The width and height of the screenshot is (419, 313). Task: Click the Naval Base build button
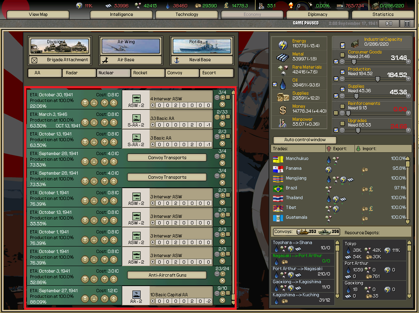202,60
